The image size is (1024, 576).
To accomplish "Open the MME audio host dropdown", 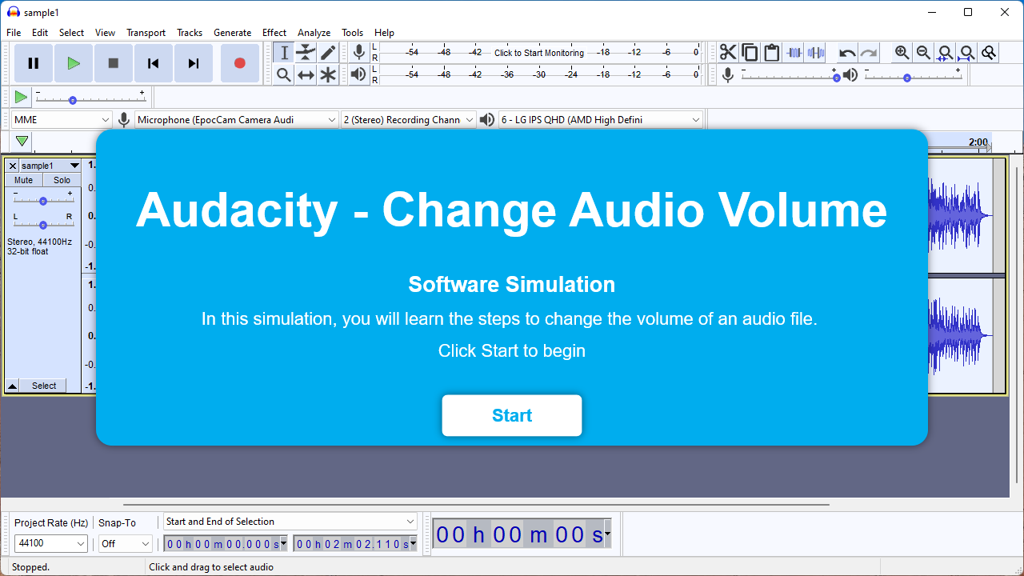I will coord(62,120).
